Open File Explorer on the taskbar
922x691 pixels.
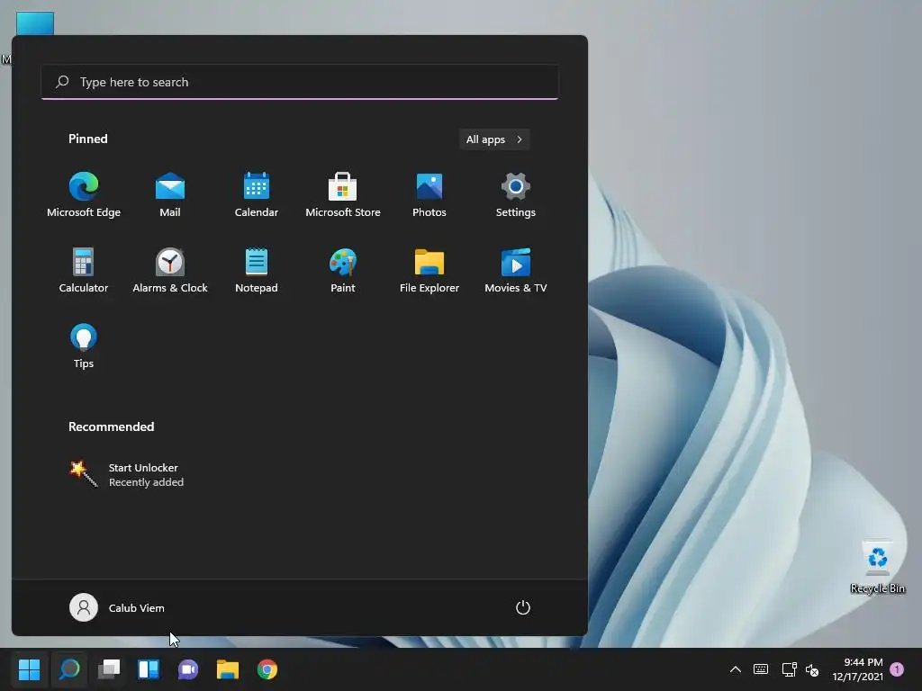coord(228,669)
